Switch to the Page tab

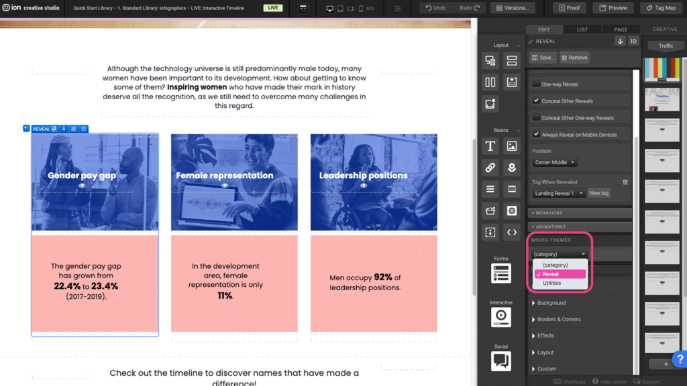(x=621, y=29)
